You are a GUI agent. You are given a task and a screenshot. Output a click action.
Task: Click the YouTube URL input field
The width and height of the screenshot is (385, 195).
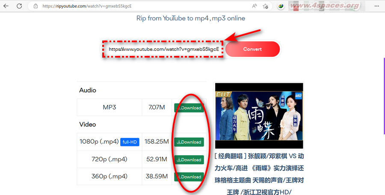pos(163,49)
